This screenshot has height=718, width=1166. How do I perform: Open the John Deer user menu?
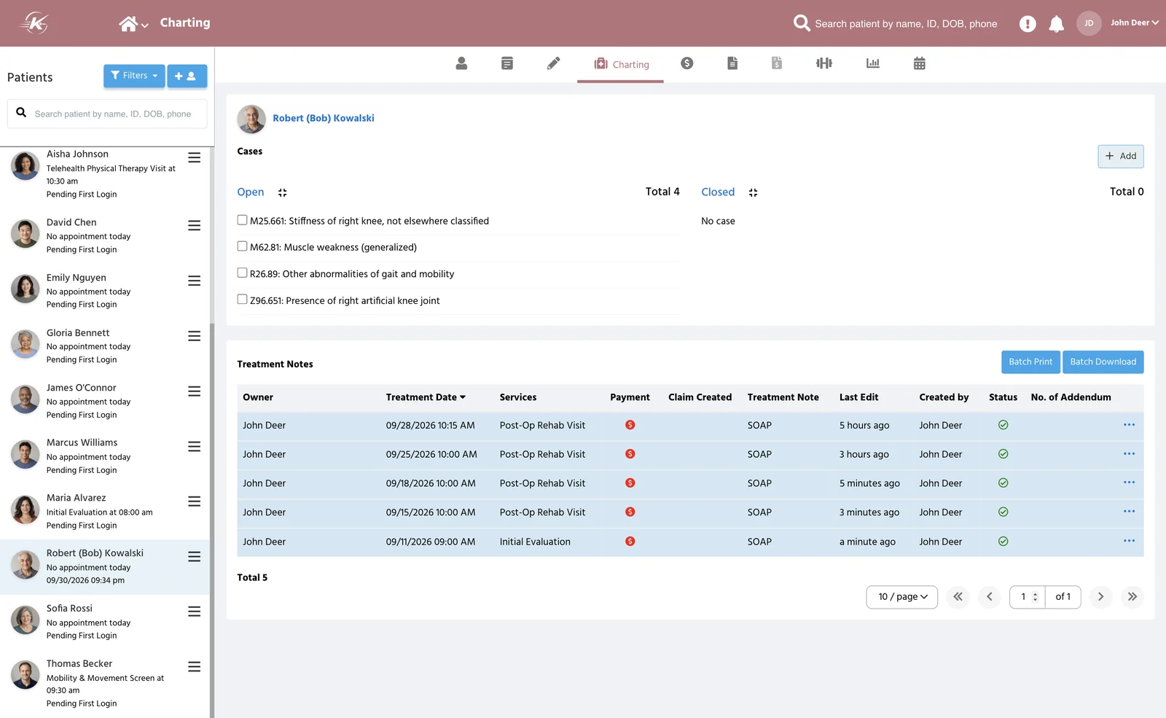pos(1134,23)
